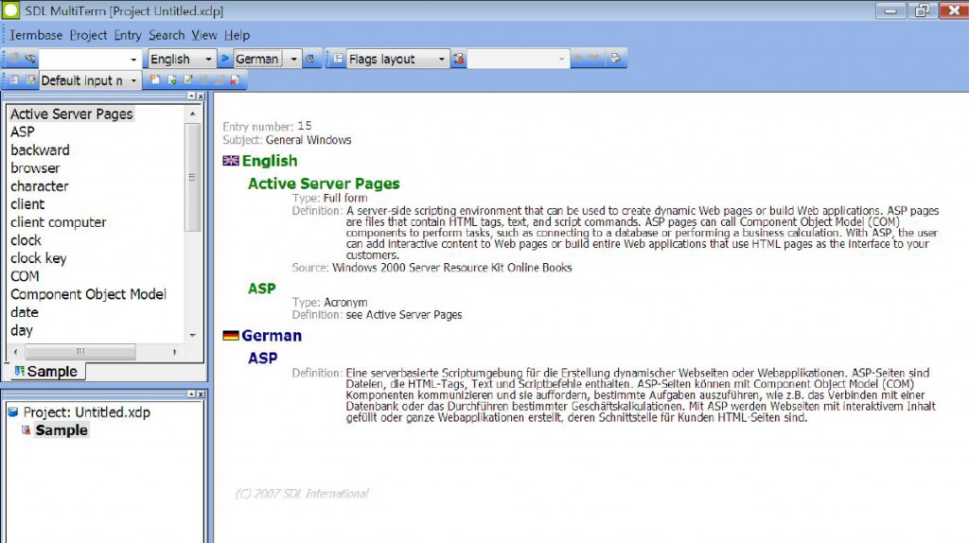This screenshot has width=969, height=543.
Task: Open the Default input model dropdown
Action: pyautogui.click(x=133, y=81)
